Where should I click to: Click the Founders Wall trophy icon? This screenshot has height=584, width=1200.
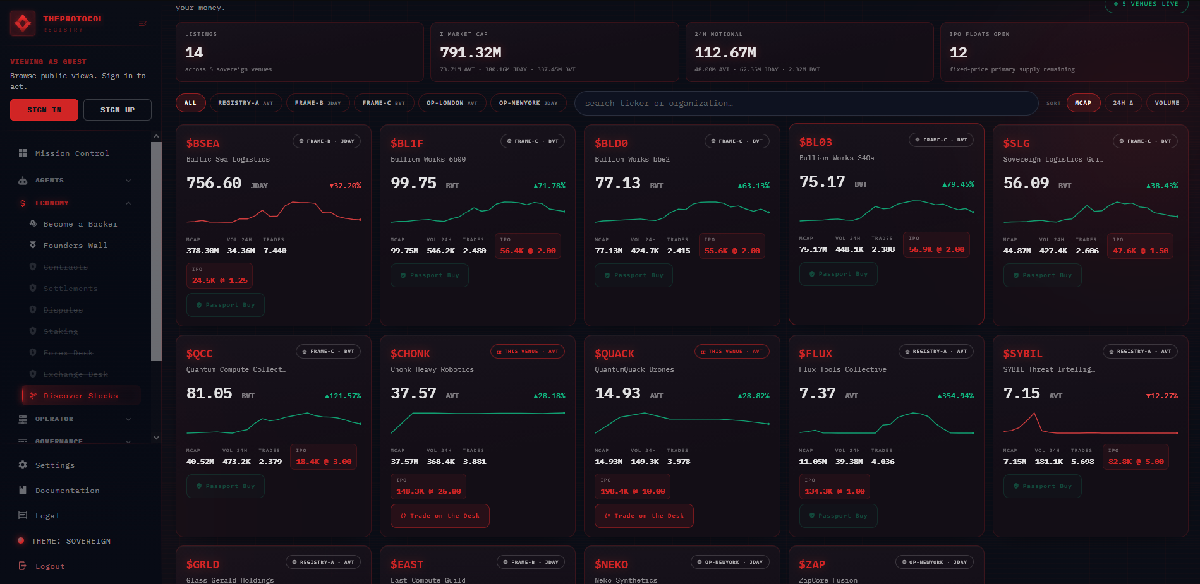pos(33,245)
